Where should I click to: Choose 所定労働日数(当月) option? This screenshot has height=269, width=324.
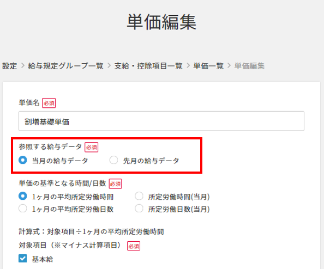[x=139, y=209]
